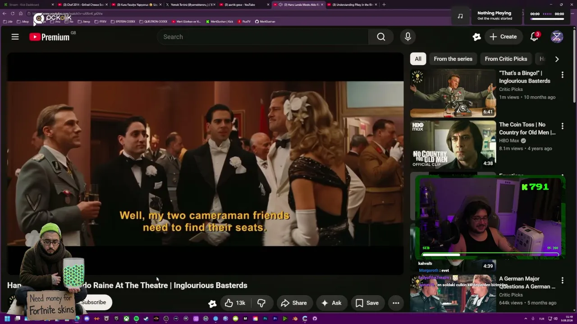577x324 pixels.
Task: Click the Create button
Action: 503,37
